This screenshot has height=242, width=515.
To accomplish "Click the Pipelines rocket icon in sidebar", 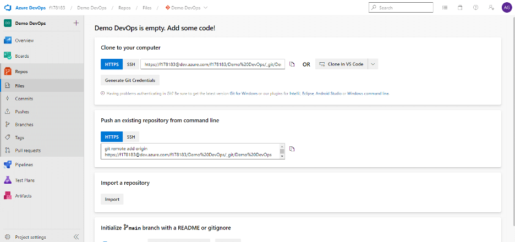I will (x=8, y=164).
